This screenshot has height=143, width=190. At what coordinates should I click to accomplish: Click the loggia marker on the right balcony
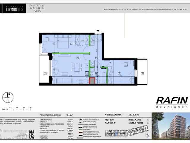pyautogui.click(x=142, y=73)
